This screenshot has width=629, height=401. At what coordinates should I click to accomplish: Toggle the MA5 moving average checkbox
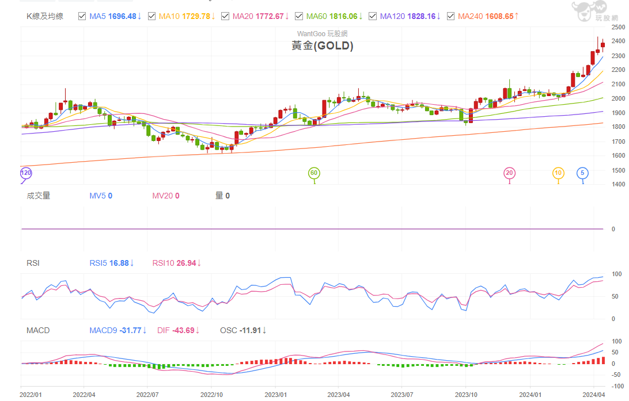[82, 17]
